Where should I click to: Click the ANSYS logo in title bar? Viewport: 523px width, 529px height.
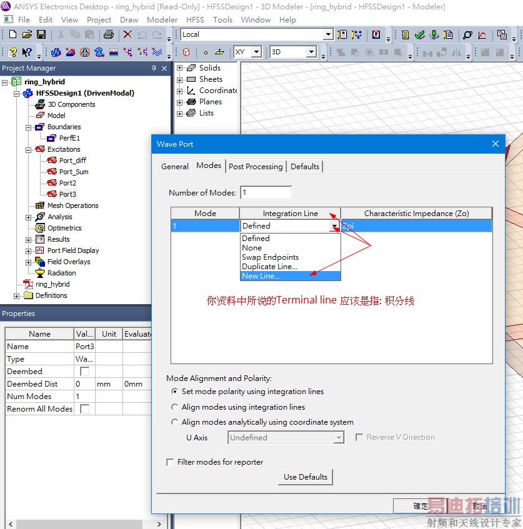point(6,6)
